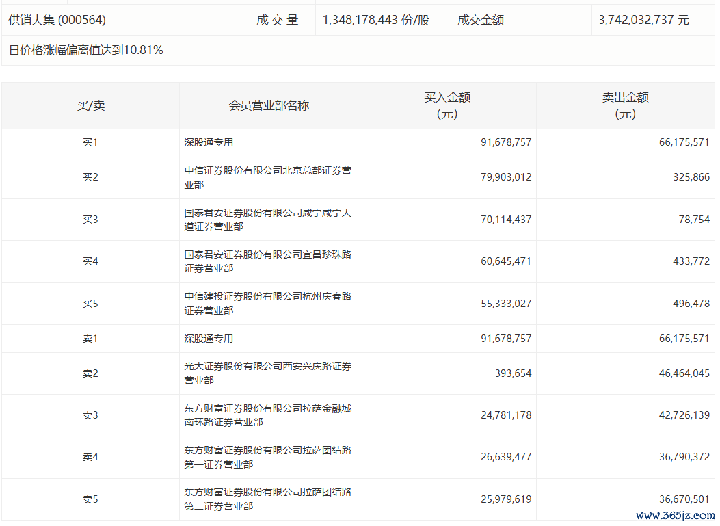The image size is (720, 526).
Task: Click 国泰君安咸宁咸宁大道证券营业部 name
Action: (268, 220)
